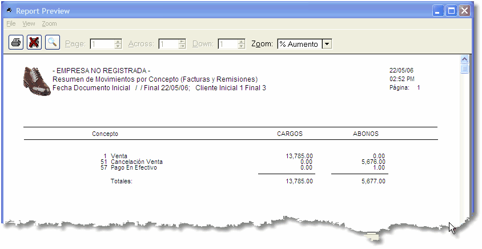The height and width of the screenshot is (249, 482).
Task: Click the vertical scrollbar up arrow
Action: [x=464, y=59]
